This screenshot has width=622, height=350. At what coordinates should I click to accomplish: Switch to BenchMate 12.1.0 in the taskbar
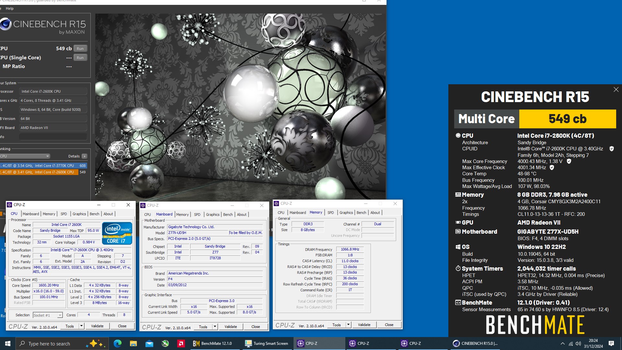point(214,344)
